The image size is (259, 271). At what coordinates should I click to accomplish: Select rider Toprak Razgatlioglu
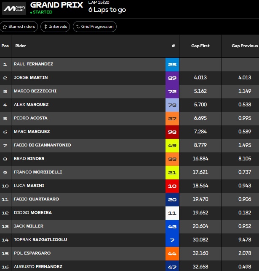click(x=40, y=239)
